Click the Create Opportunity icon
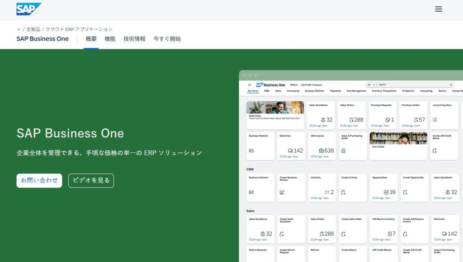Screen dimensions: 463x262 pyautogui.click(x=405, y=192)
